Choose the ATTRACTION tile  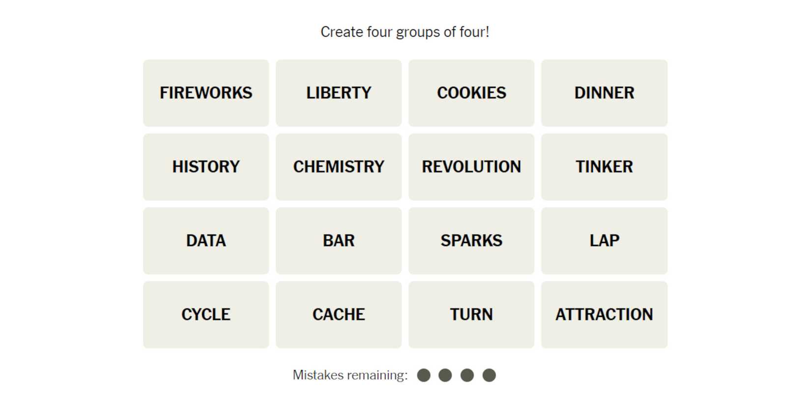604,315
